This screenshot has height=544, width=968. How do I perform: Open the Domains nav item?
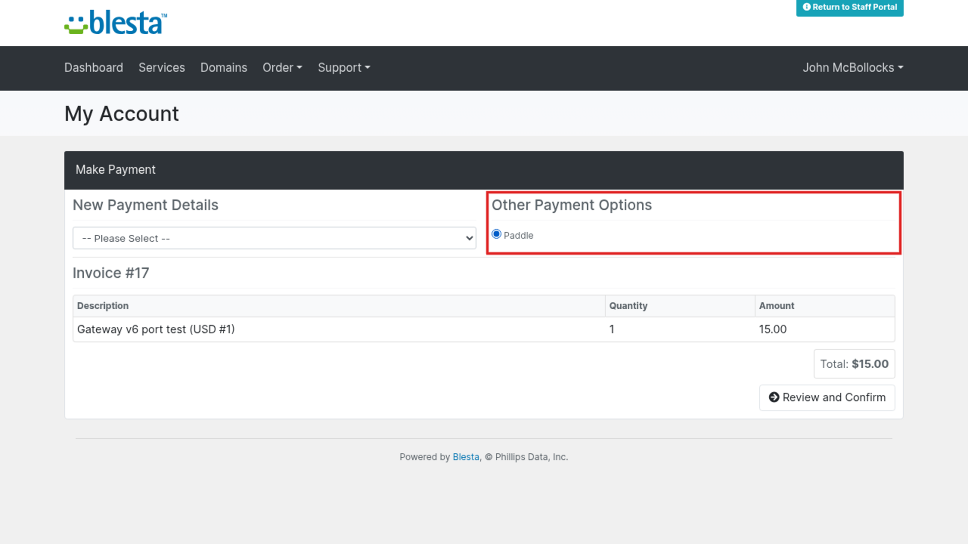(223, 67)
